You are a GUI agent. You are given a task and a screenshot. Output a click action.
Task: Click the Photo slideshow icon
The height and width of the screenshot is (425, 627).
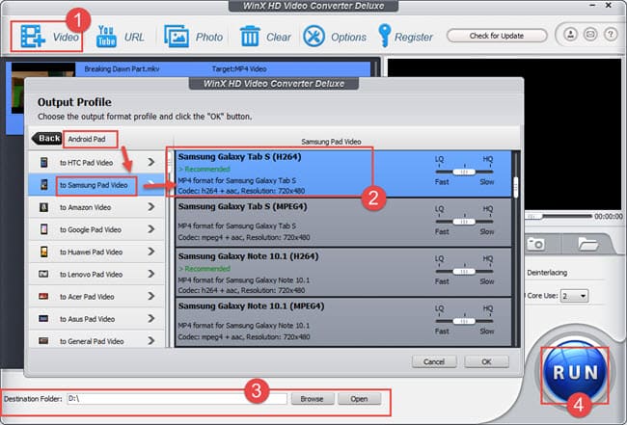pos(177,37)
